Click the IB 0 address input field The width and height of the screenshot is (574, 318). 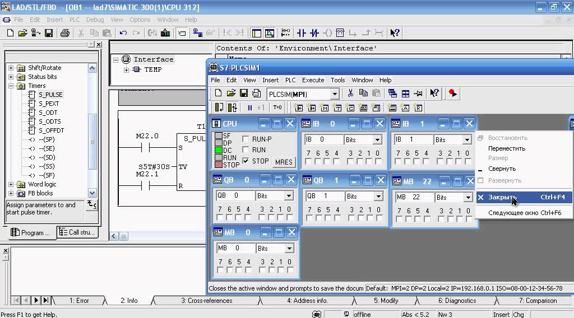[323, 139]
